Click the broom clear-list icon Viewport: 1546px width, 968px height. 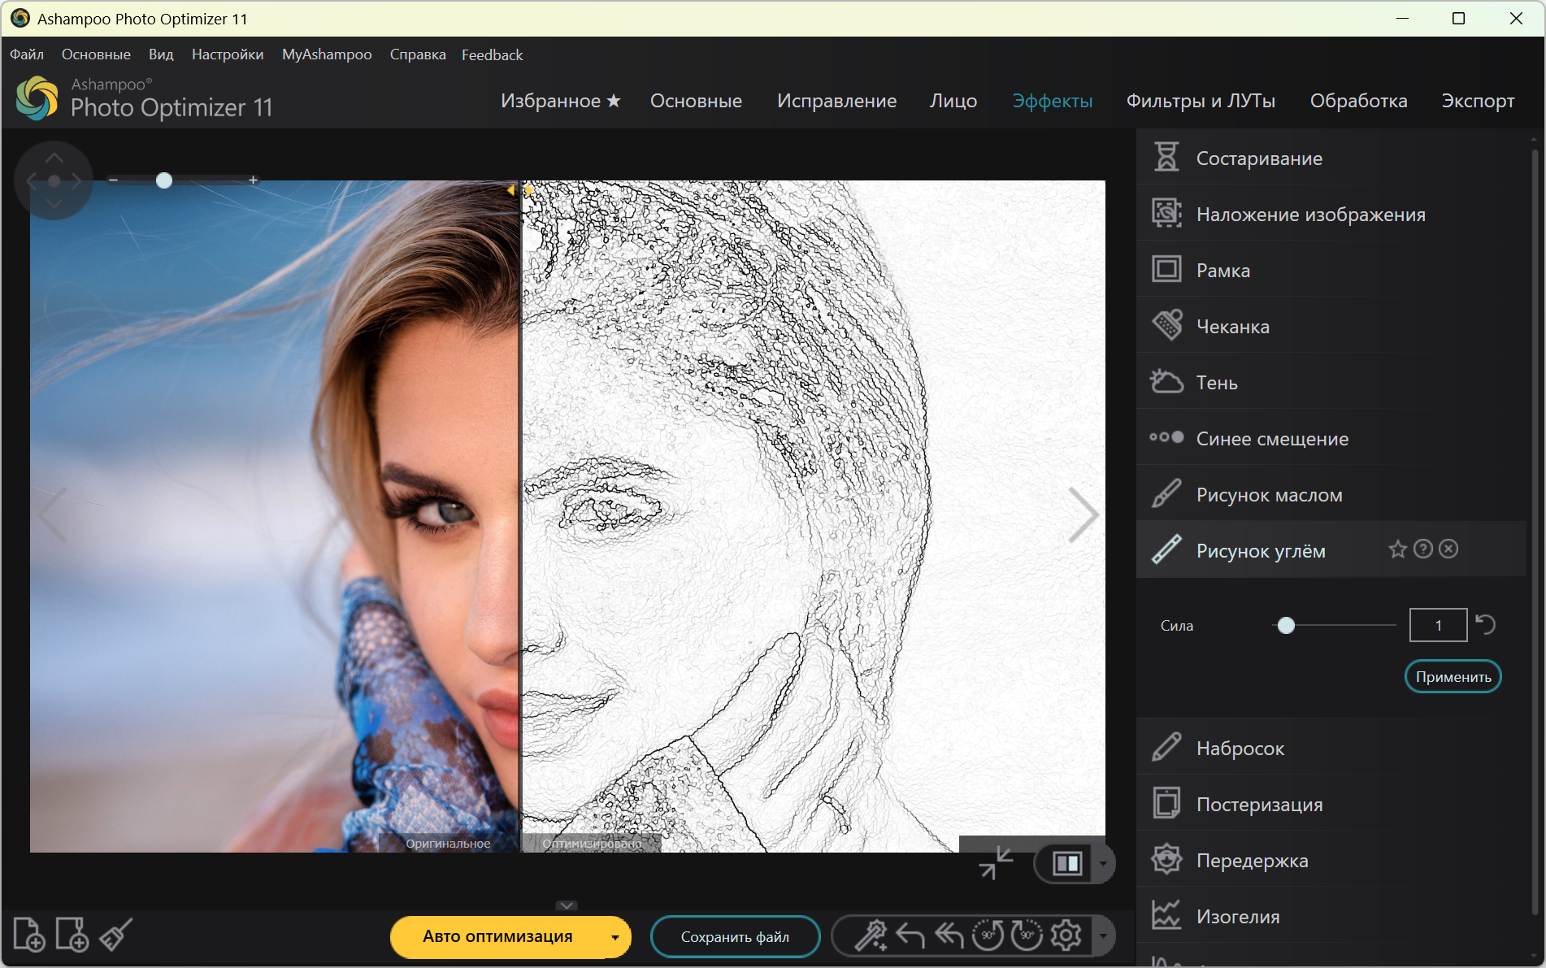tap(116, 935)
